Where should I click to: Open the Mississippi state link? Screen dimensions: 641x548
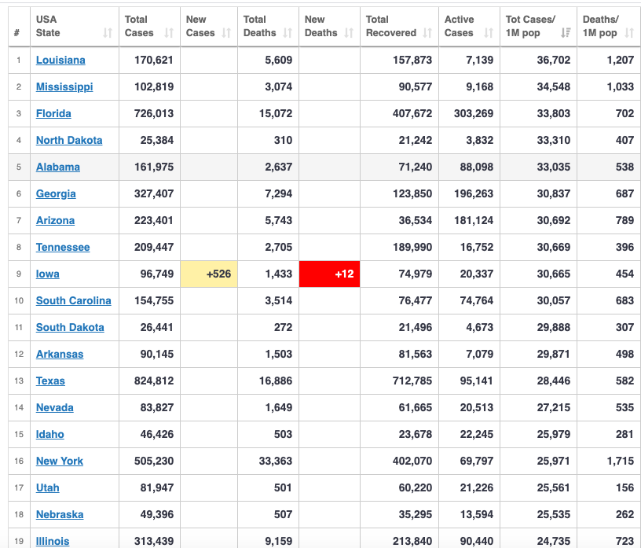pyautogui.click(x=64, y=86)
